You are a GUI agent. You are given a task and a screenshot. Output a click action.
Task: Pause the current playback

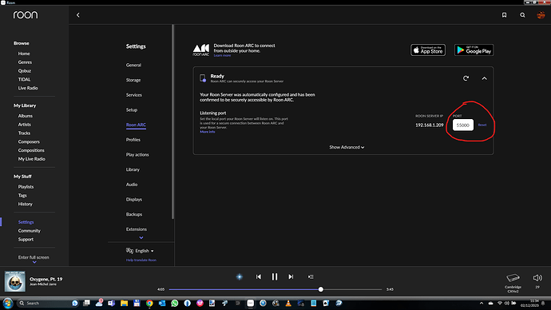275,277
